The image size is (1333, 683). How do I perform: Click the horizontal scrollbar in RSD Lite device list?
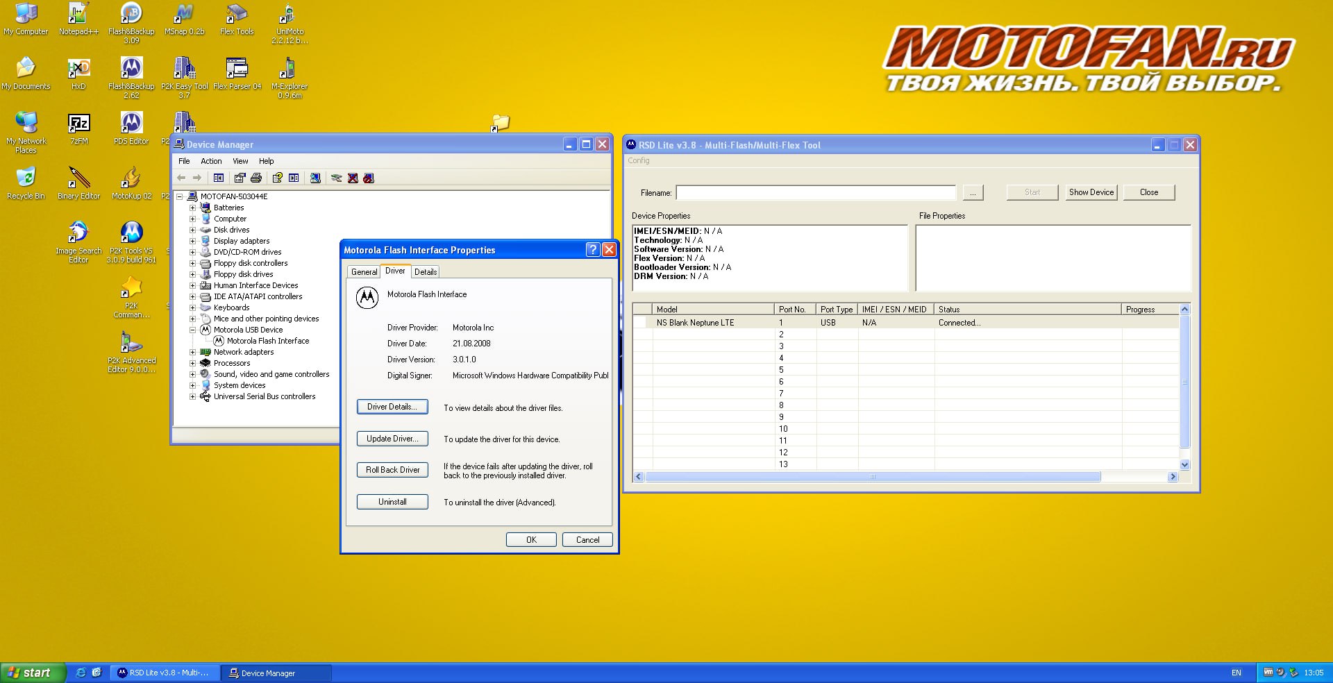873,477
